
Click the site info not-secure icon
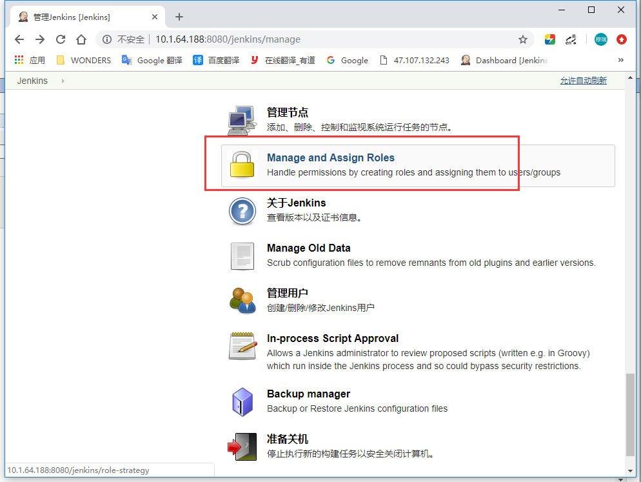tap(106, 39)
